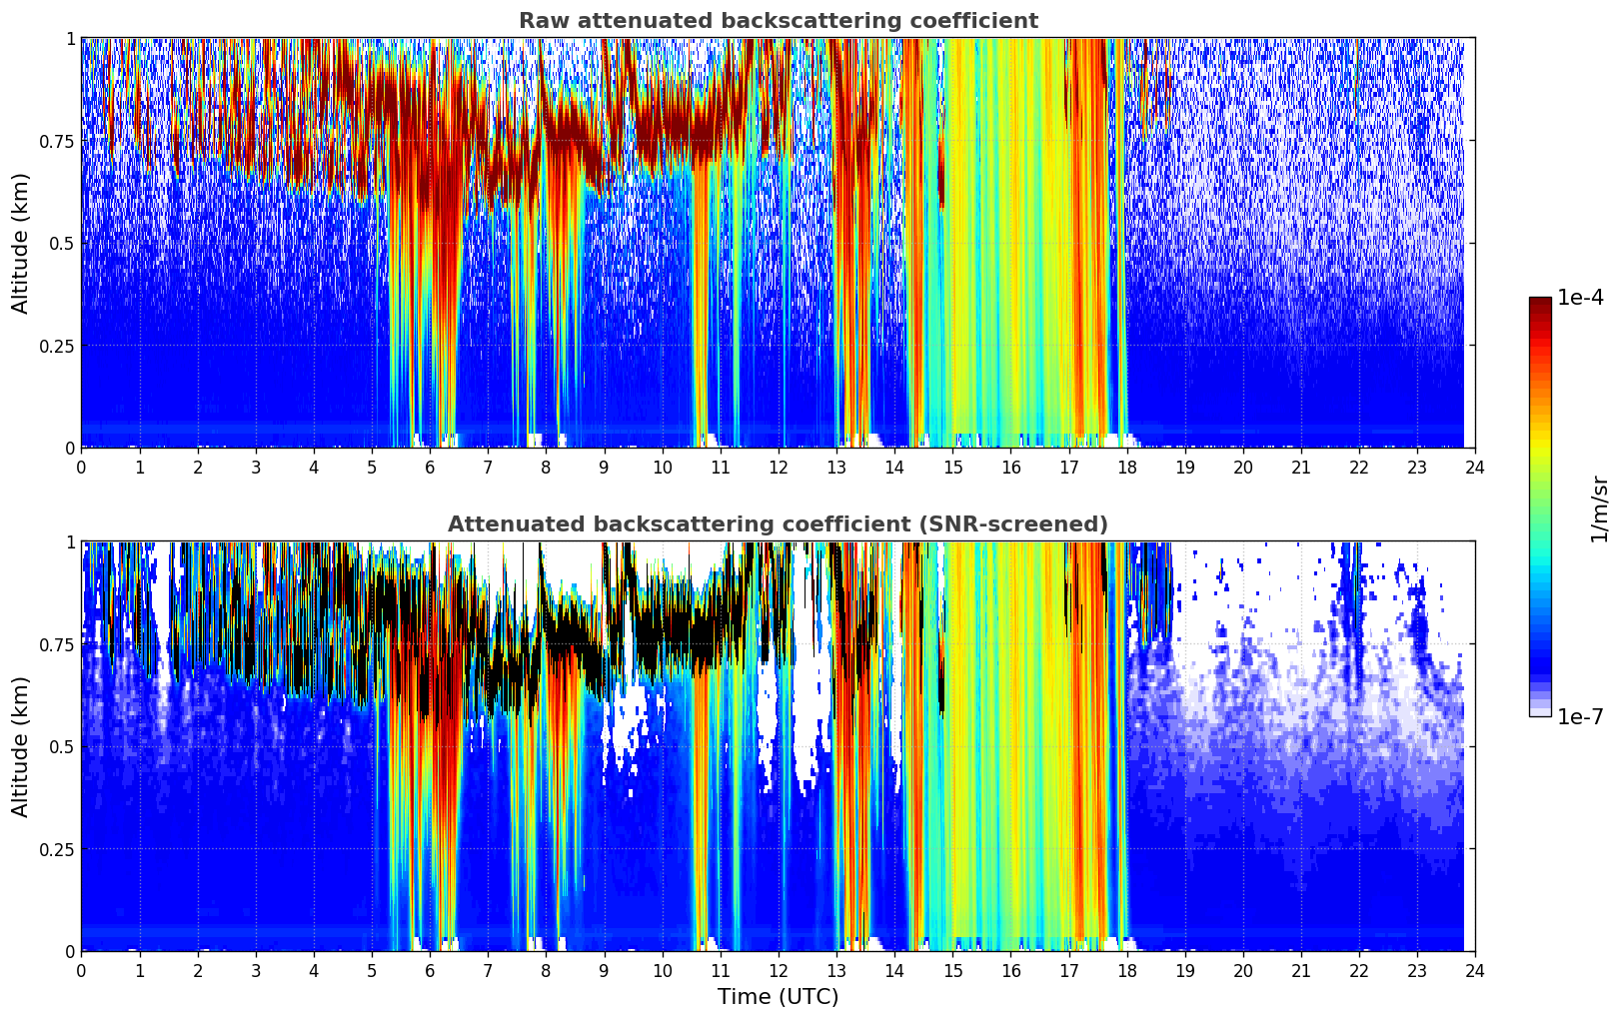
Task: Click the '9' hour tick under the SNR-screened plot
Action: point(604,970)
